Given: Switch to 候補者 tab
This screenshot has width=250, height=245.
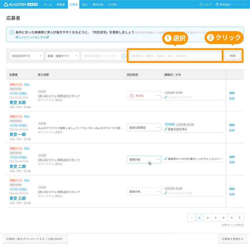Looking at the screenshot, I should click(x=61, y=4).
